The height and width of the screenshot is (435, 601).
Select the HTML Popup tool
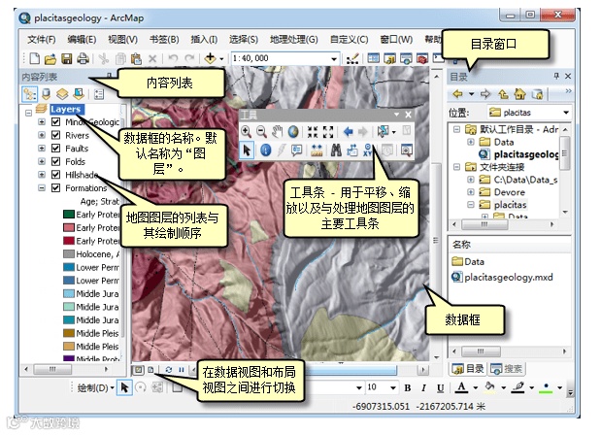pos(297,151)
